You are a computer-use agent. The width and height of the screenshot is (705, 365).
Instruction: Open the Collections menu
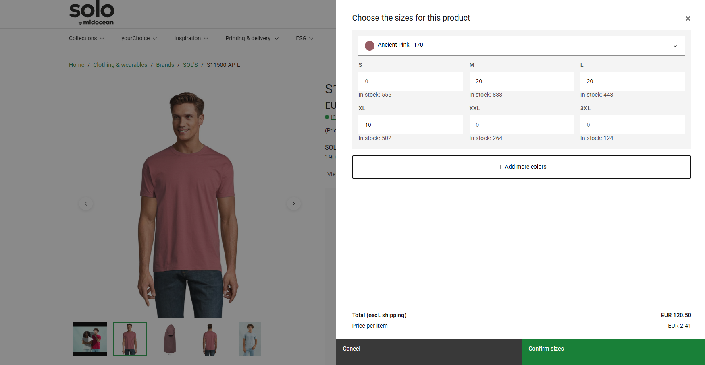coord(86,39)
